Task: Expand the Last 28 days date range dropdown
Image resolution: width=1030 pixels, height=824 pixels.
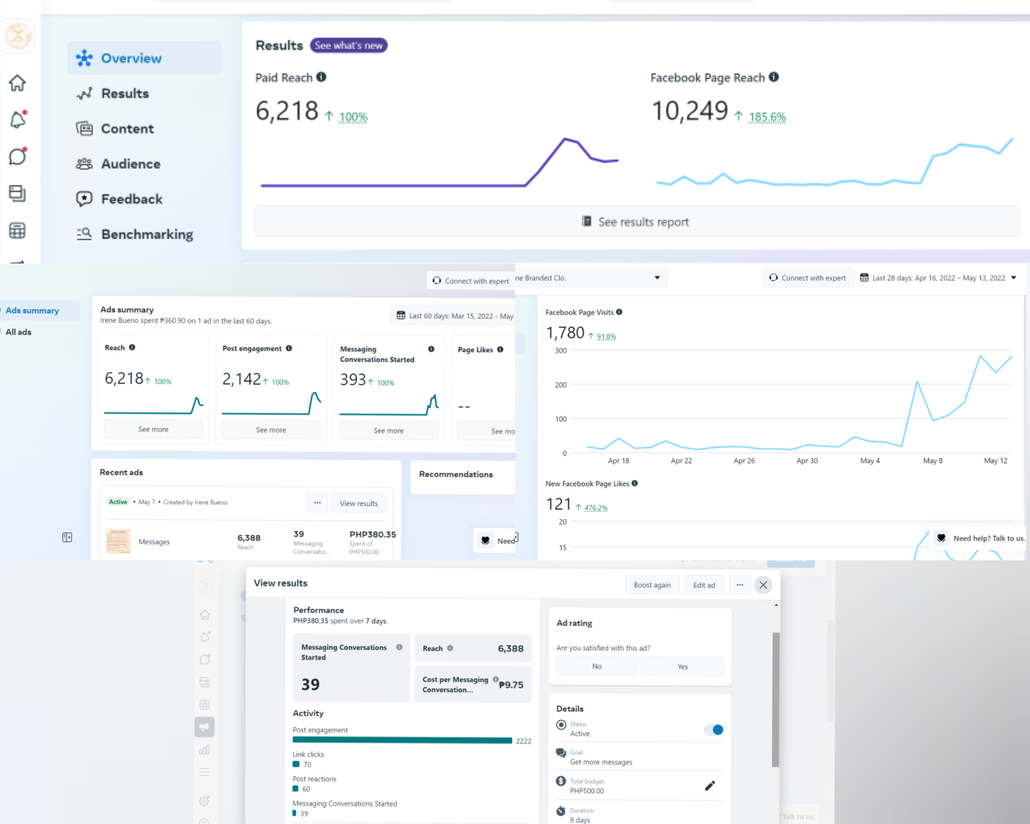Action: point(938,278)
